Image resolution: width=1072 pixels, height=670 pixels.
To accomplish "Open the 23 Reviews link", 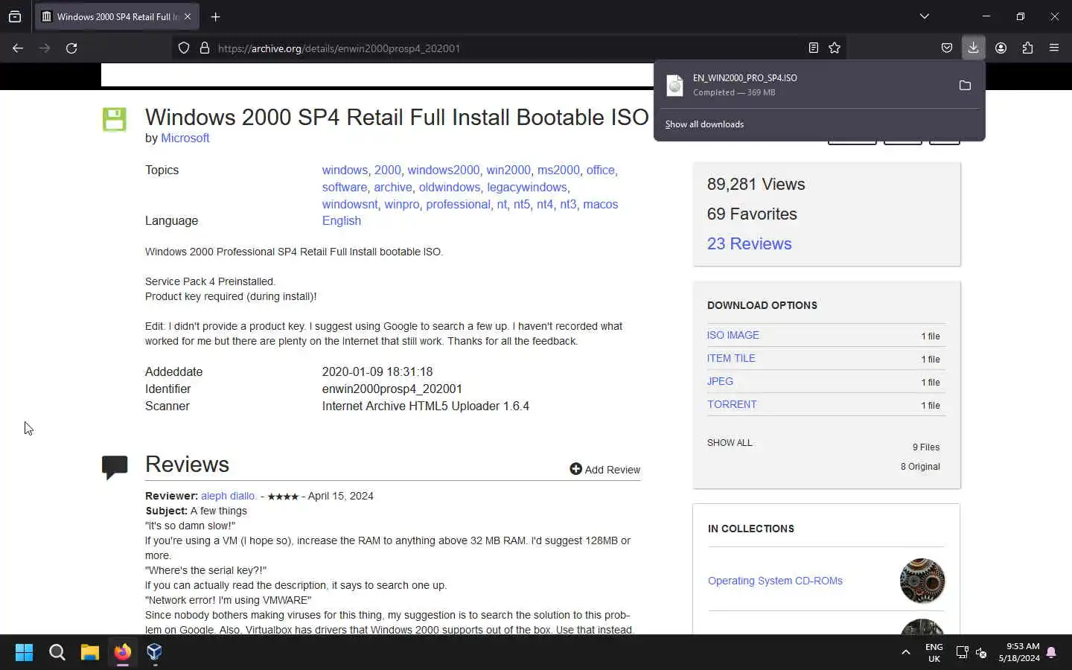I will 749,244.
